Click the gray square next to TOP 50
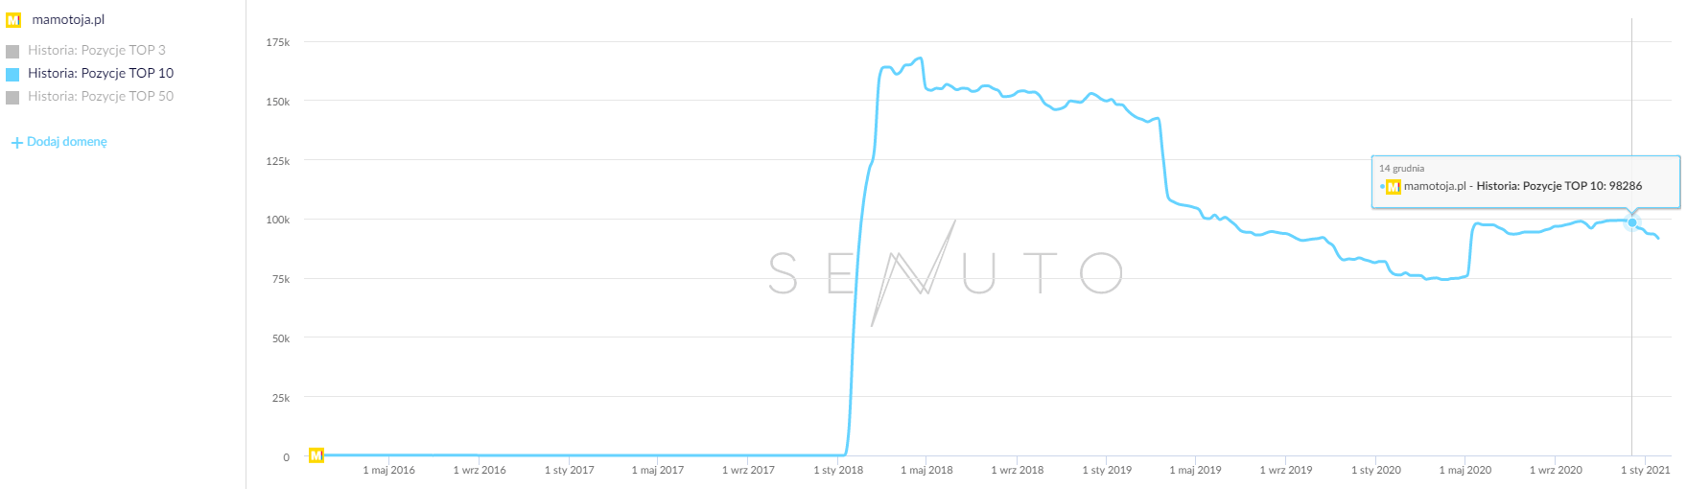1687x489 pixels. point(12,97)
